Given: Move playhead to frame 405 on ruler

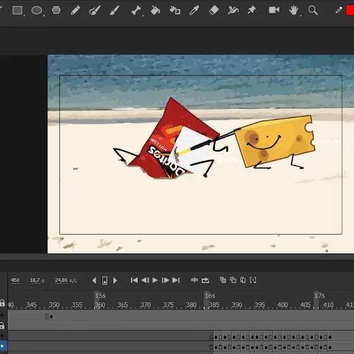Looking at the screenshot, I should pyautogui.click(x=305, y=305).
